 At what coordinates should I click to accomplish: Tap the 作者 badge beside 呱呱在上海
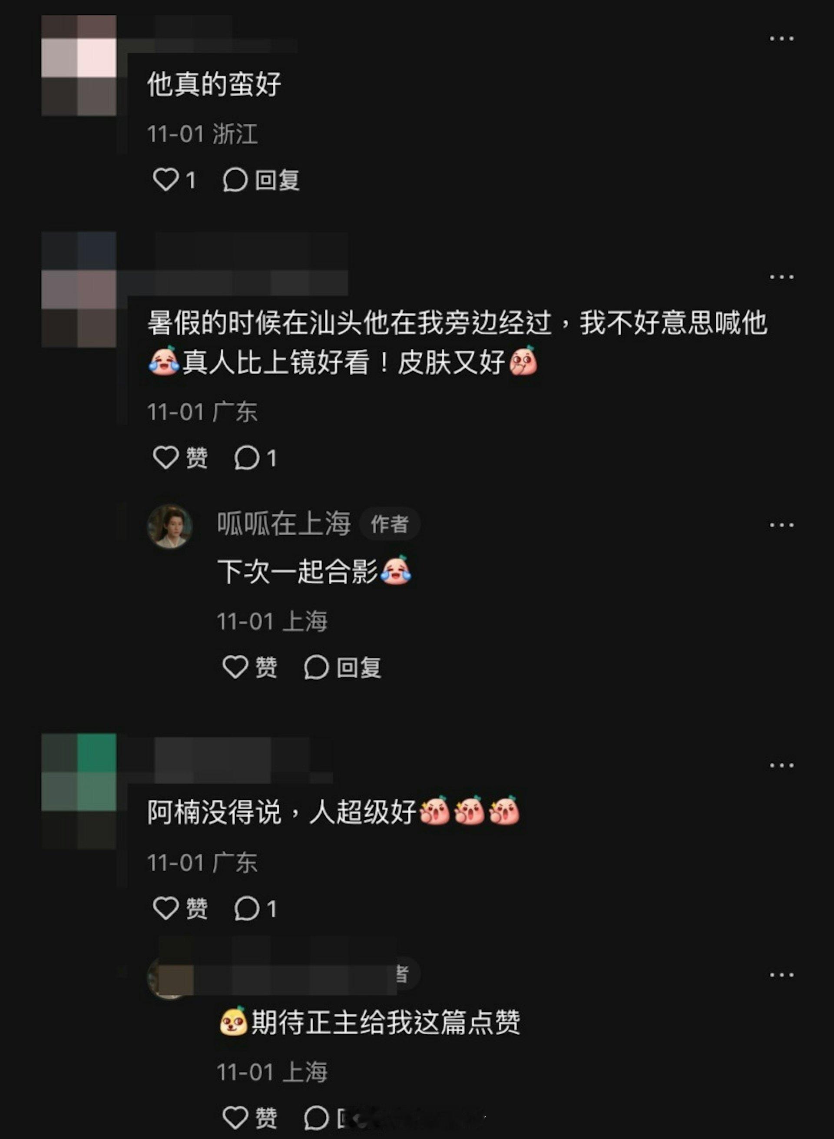point(389,524)
